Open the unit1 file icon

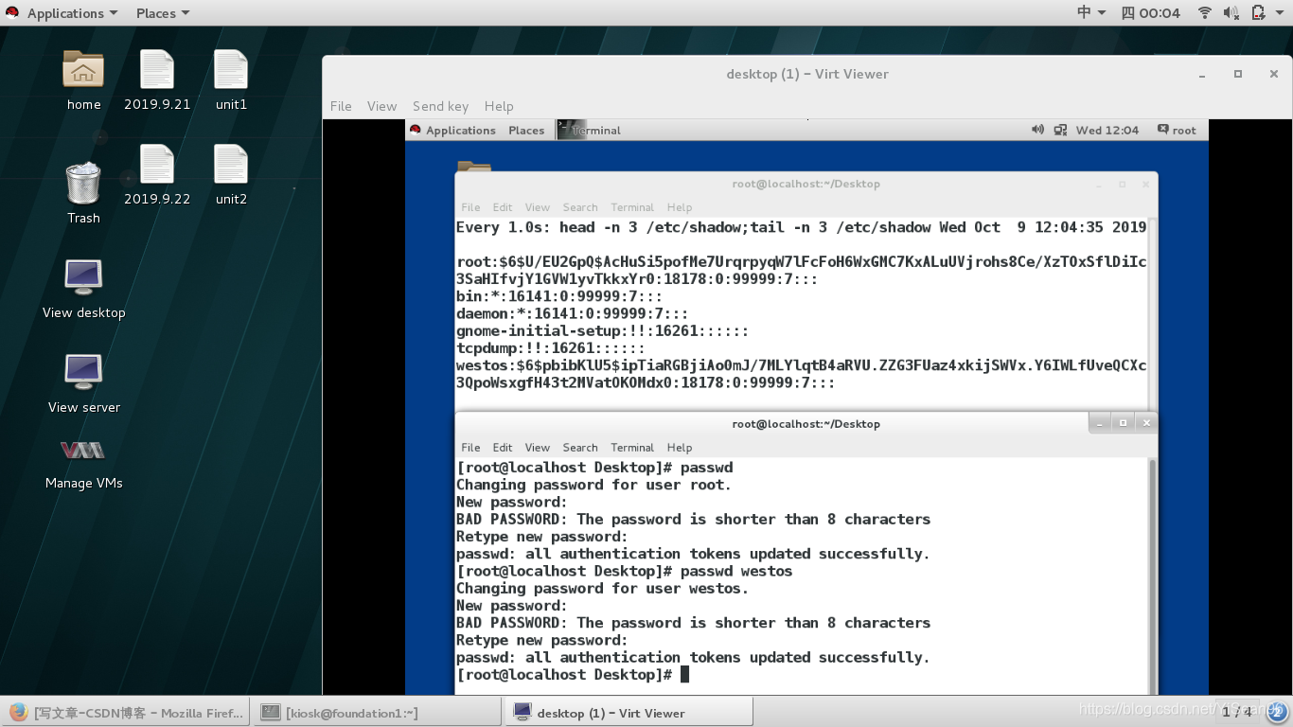231,71
